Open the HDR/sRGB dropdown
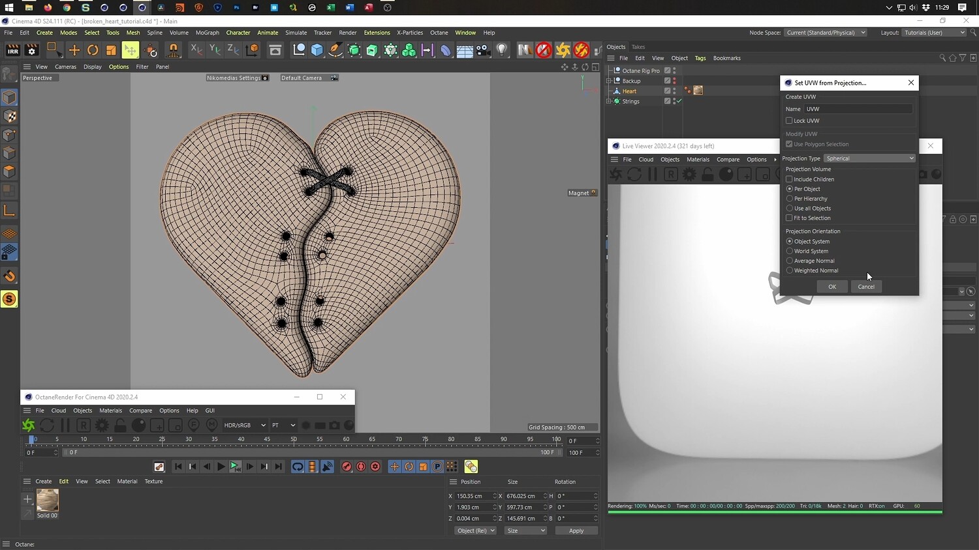Image resolution: width=979 pixels, height=550 pixels. (244, 426)
